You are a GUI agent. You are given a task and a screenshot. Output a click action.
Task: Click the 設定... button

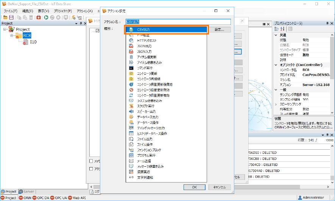point(220,29)
